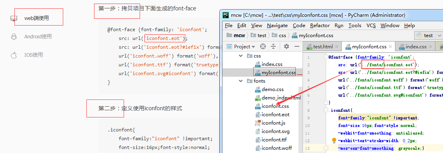443x153 pixels.
Task: Click line number 9 in editor gutter
Action: (309, 118)
